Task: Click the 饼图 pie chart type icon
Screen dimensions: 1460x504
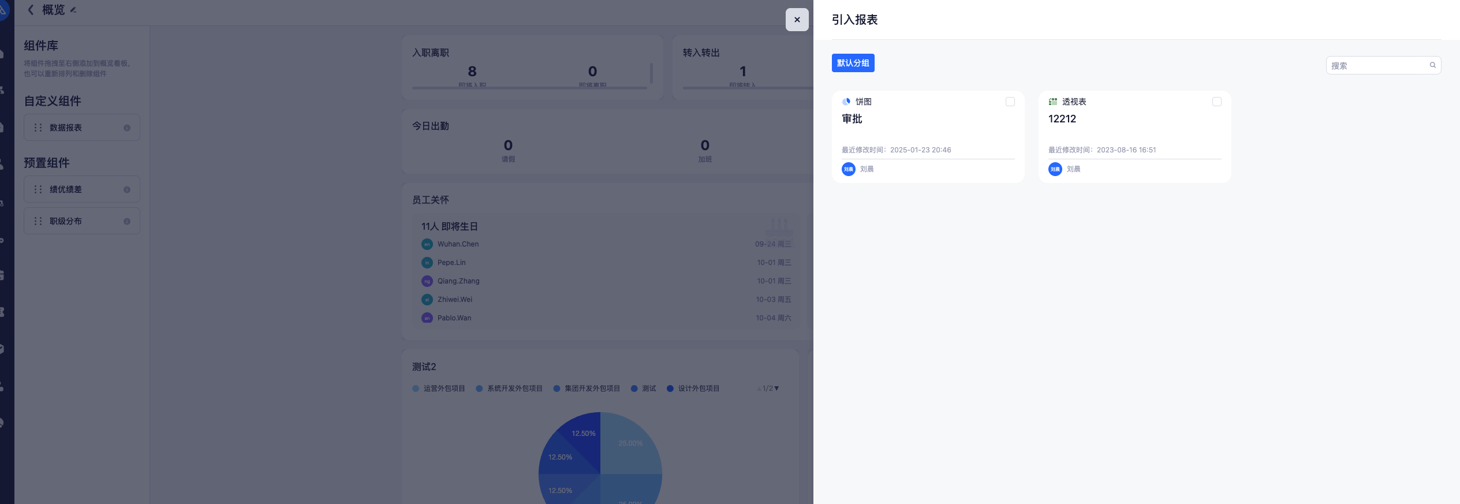Action: pos(846,102)
